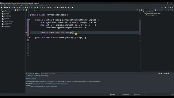Open Package Explorer view menu (three dots)
Viewport: 174px width, 98px height.
point(20,10)
